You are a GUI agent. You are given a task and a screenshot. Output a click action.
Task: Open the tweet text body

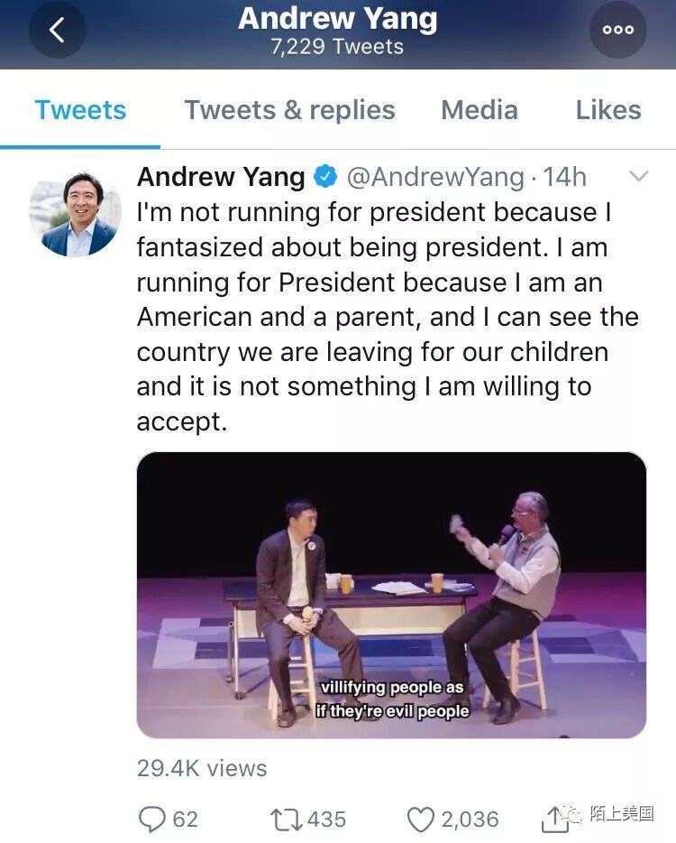[388, 316]
